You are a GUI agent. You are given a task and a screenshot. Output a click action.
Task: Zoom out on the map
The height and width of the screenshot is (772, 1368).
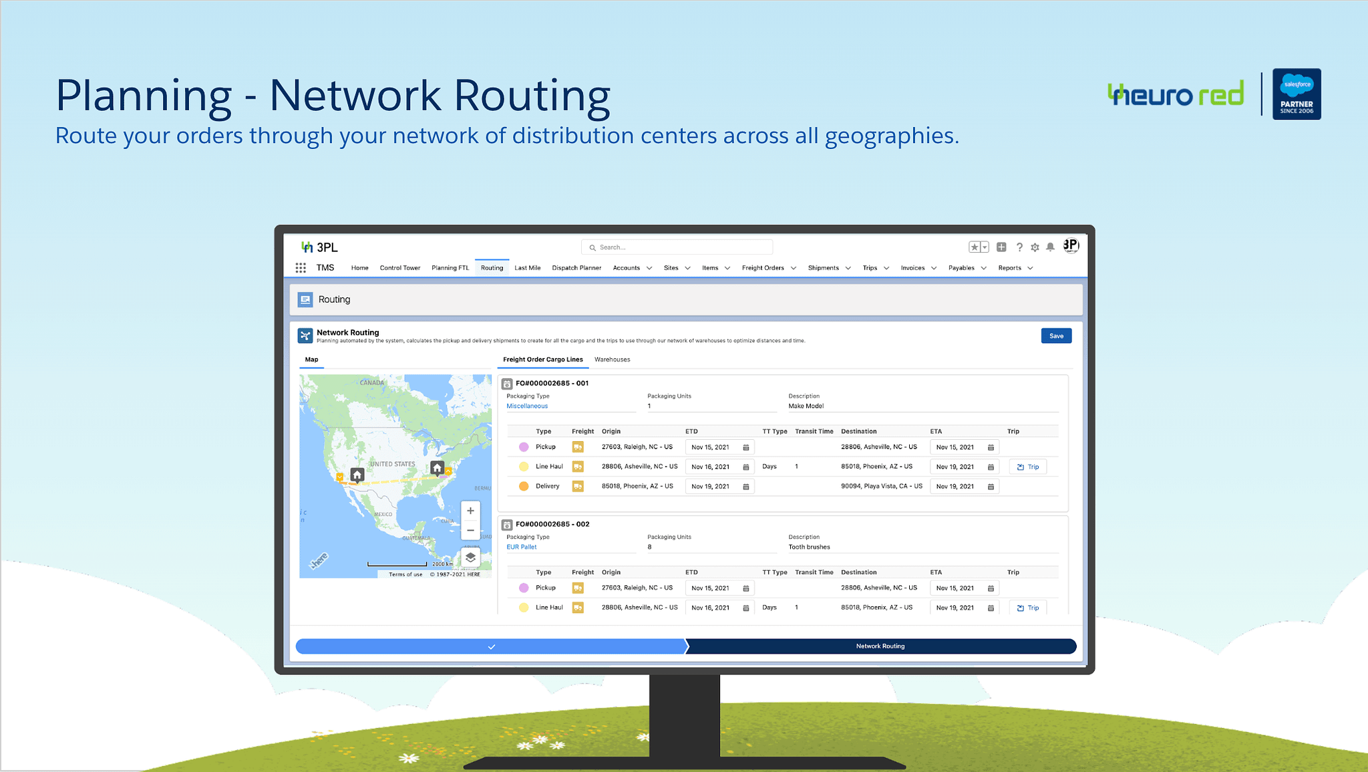[x=470, y=531]
